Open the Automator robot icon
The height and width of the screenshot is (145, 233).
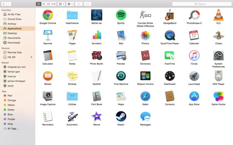point(72,116)
